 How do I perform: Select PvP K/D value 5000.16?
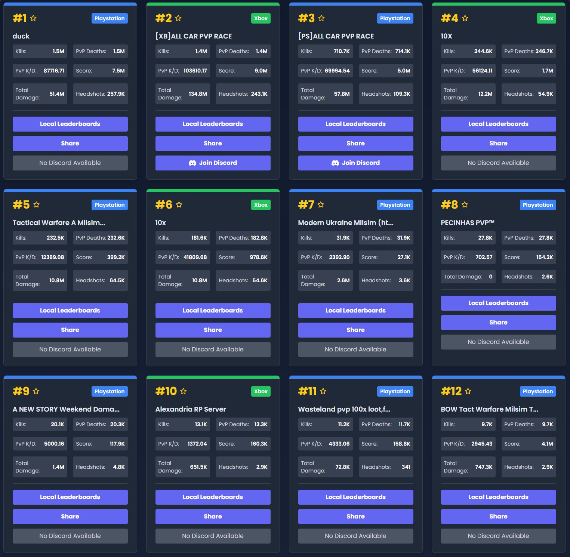pyautogui.click(x=54, y=444)
